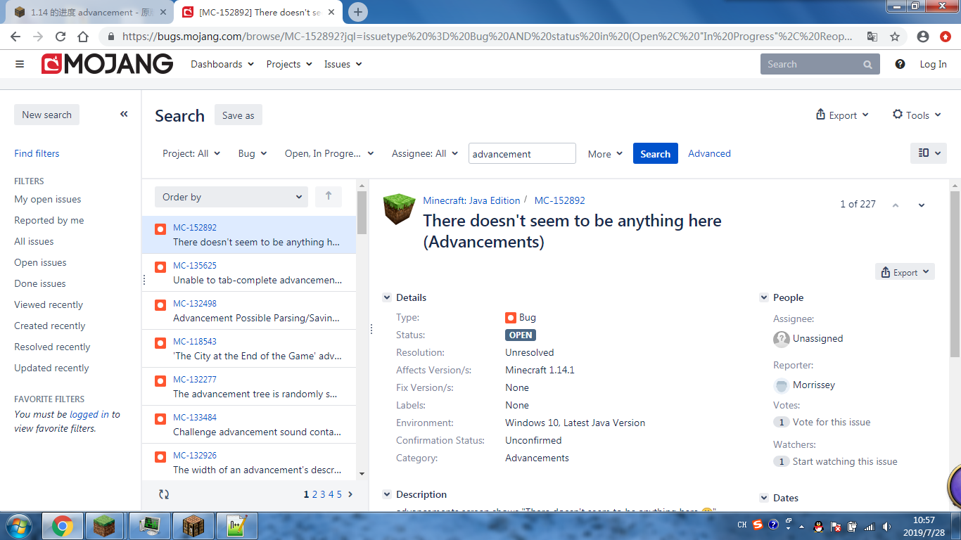Open the Order by dropdown
The height and width of the screenshot is (540, 961).
tap(231, 197)
